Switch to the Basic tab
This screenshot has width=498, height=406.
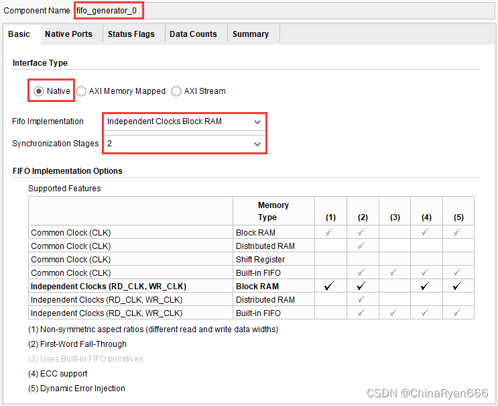19,34
